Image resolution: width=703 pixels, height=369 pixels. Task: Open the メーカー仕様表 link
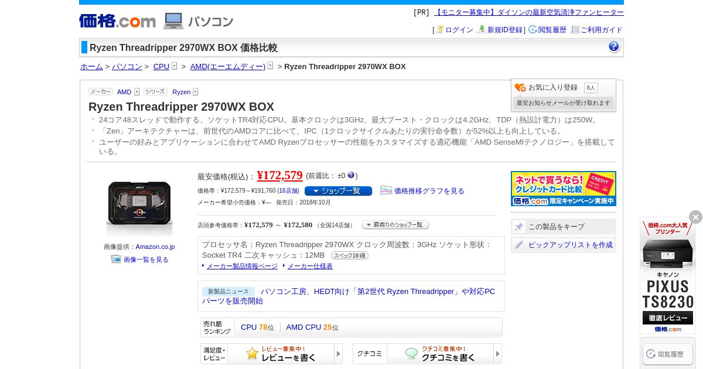click(310, 266)
